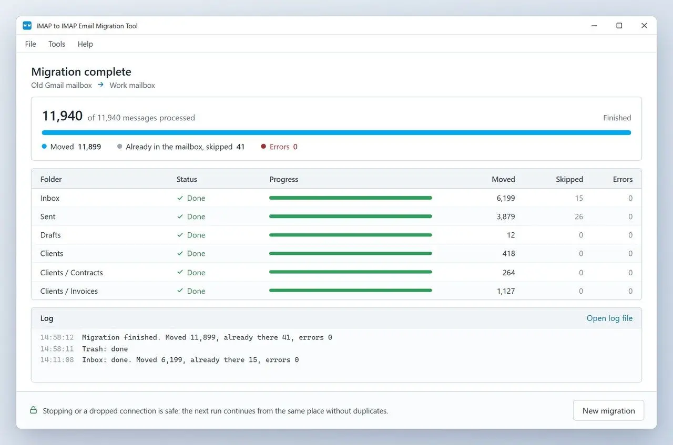Open the File menu
This screenshot has width=673, height=445.
[x=30, y=44]
